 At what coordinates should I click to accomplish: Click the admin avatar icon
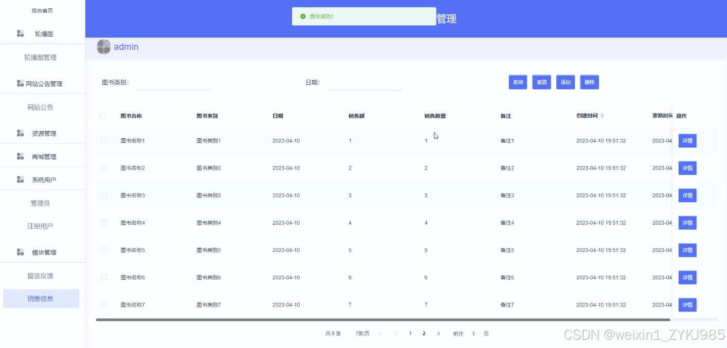[x=104, y=47]
